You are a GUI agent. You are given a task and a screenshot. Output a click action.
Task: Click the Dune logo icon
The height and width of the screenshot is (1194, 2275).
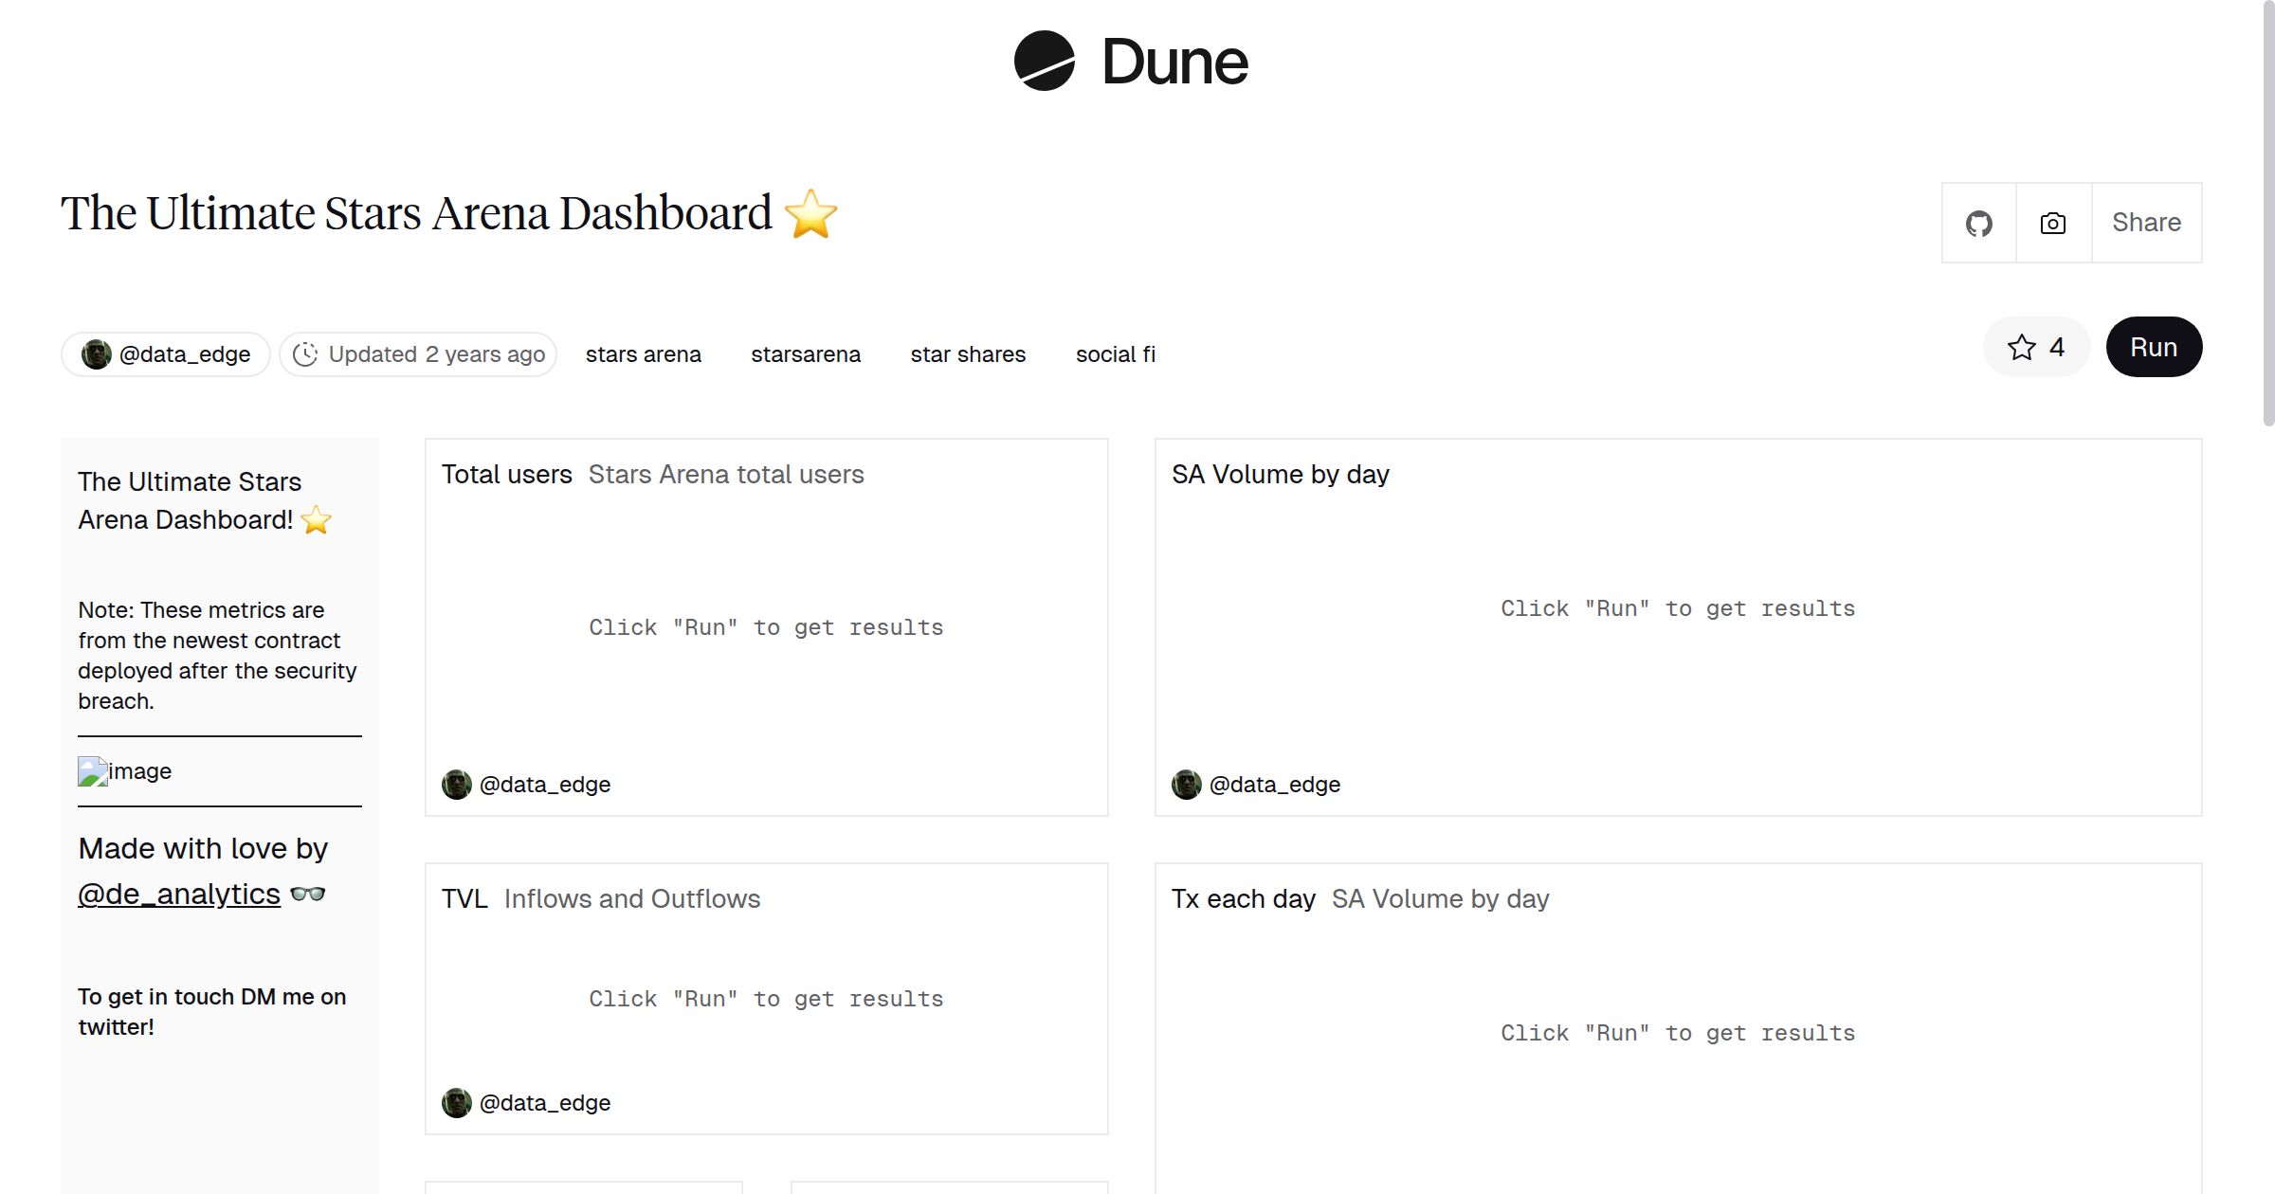click(1044, 61)
